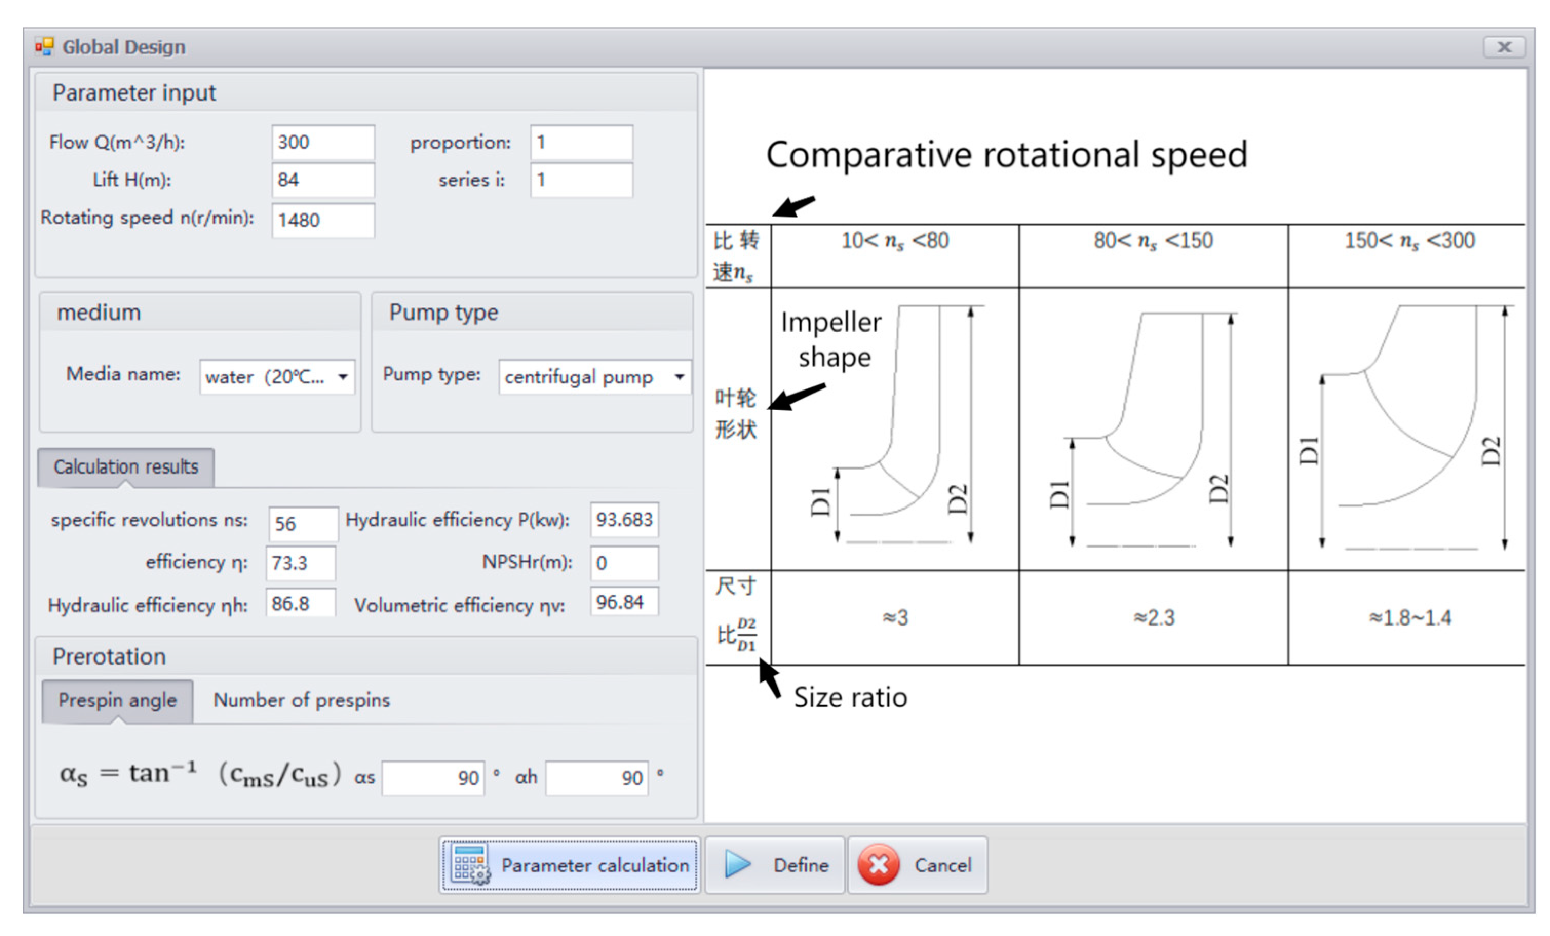Click the Rotating speed field showing 1480

[323, 220]
